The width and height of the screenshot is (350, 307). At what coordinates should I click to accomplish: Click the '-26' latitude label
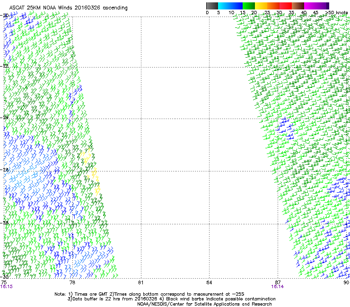[x=5, y=170]
